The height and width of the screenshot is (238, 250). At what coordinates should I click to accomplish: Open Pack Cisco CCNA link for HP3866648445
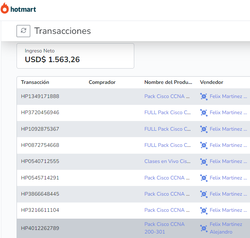tap(167, 194)
